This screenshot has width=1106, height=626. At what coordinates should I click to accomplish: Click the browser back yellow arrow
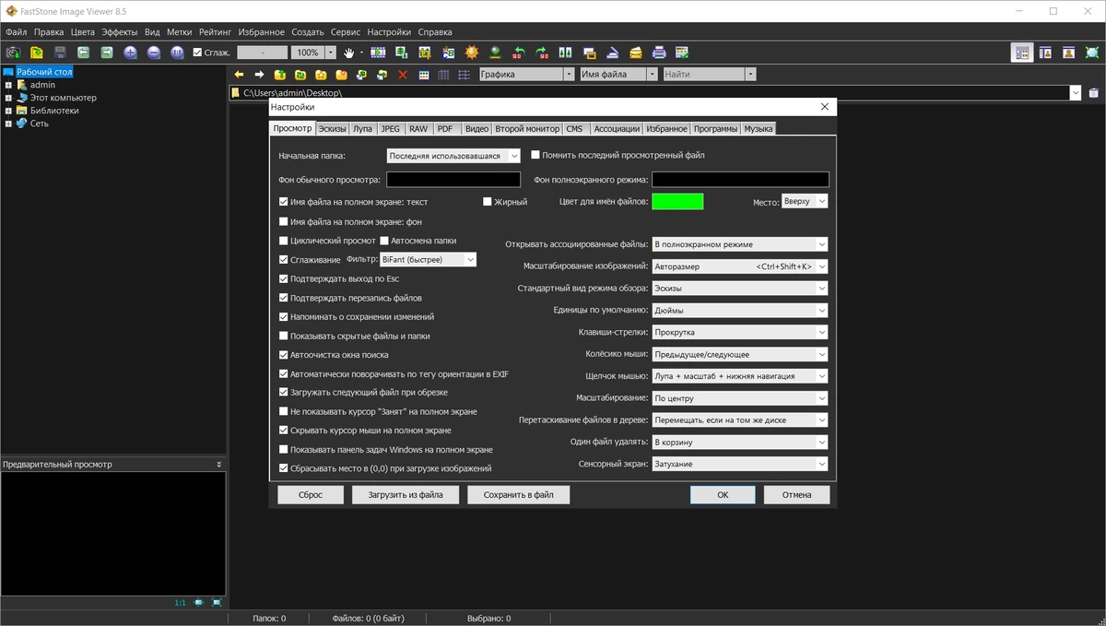(239, 75)
